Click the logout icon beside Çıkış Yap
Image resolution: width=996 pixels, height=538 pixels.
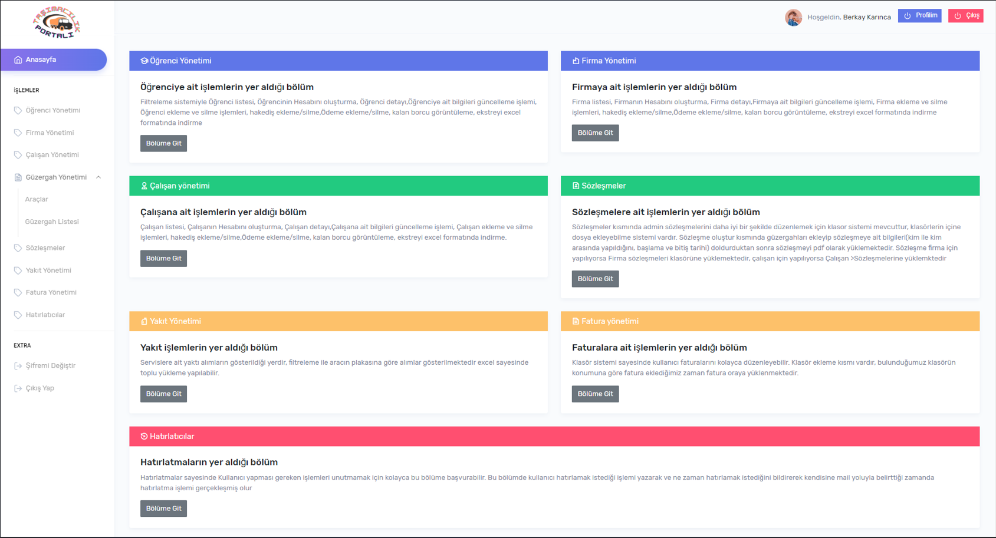18,388
